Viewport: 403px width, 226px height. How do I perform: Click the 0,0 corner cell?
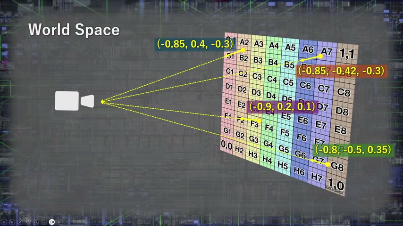tap(227, 145)
